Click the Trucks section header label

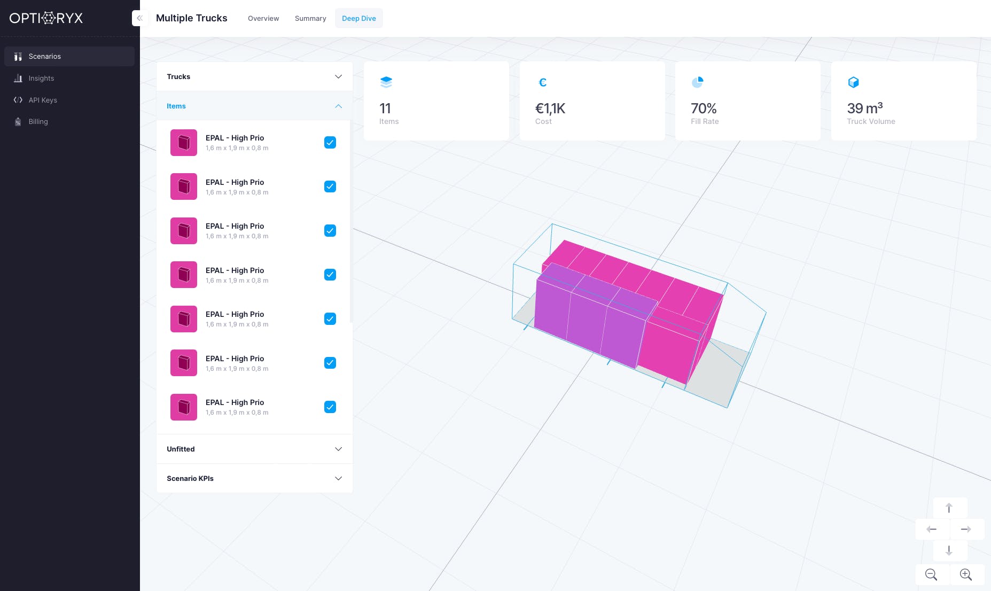pyautogui.click(x=178, y=76)
